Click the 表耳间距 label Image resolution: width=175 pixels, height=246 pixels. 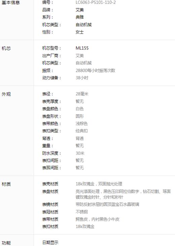click(x=51, y=168)
